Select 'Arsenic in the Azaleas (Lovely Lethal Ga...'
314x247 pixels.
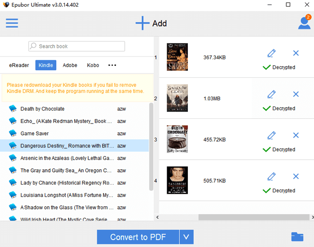[74, 158]
